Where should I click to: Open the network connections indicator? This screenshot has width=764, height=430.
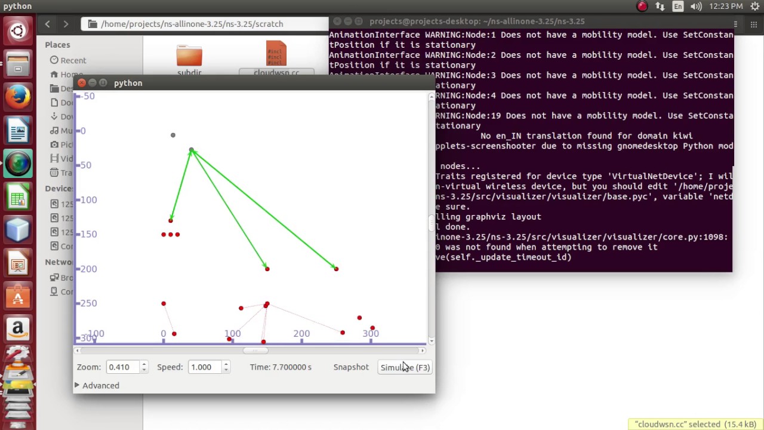point(660,7)
